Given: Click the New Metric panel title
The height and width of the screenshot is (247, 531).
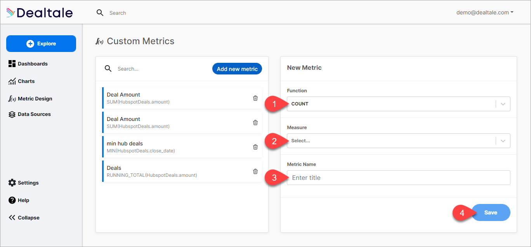Looking at the screenshot, I should 304,67.
